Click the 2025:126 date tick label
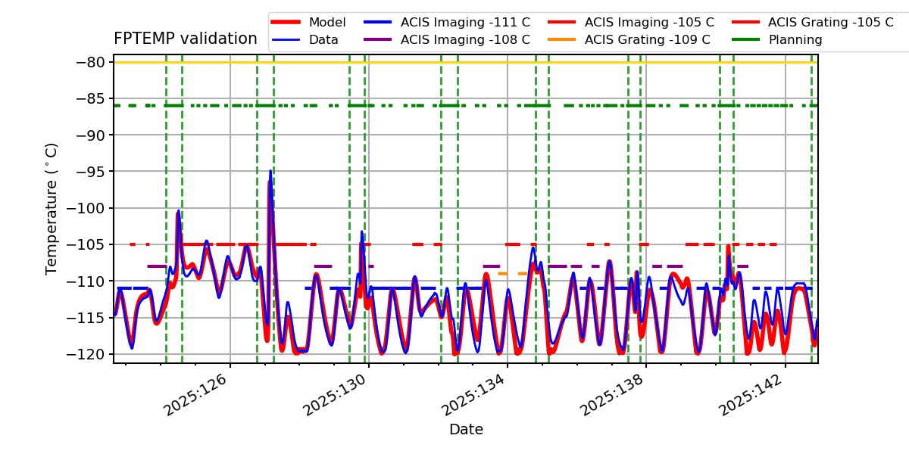 click(x=196, y=393)
